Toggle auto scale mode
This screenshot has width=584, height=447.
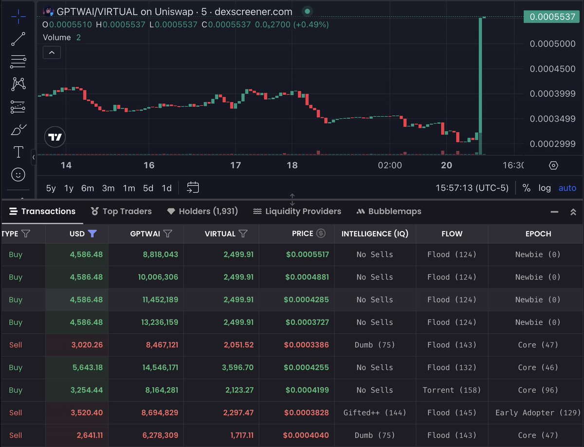(567, 188)
